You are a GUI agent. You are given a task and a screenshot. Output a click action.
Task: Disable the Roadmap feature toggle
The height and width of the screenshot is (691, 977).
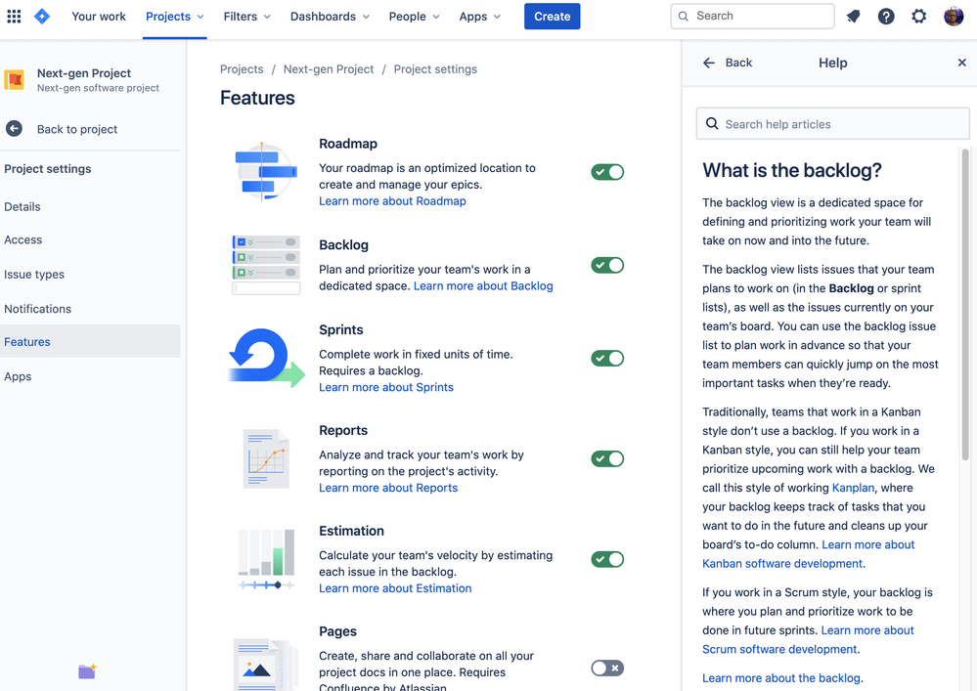point(607,172)
